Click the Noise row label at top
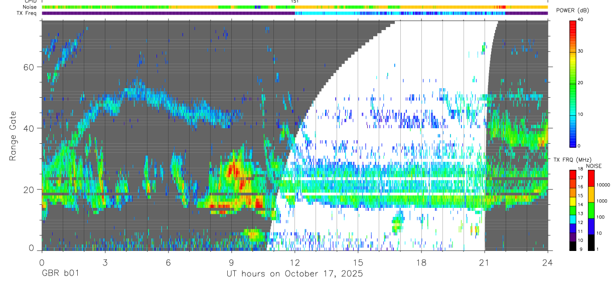 [30, 7]
